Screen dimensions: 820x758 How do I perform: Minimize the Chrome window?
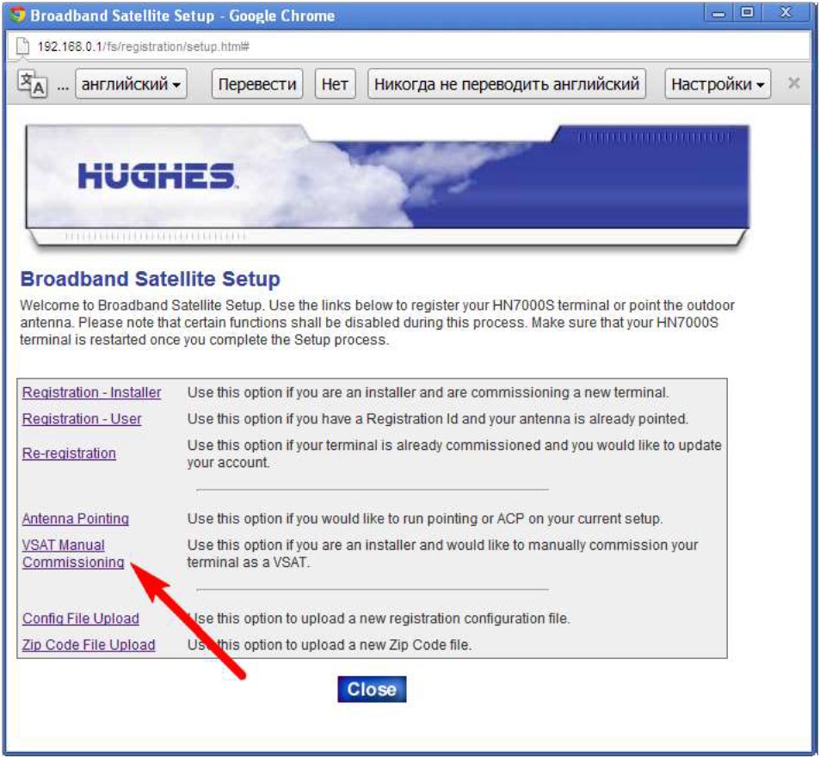click(x=718, y=13)
